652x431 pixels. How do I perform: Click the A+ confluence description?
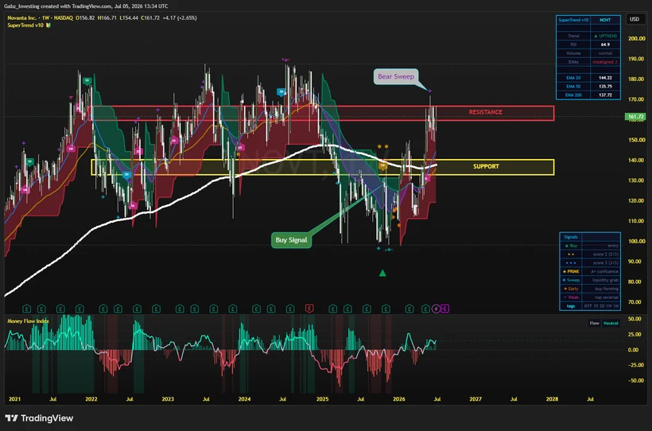(604, 271)
